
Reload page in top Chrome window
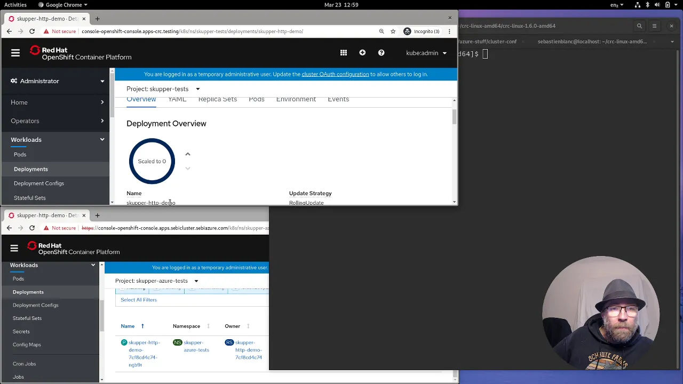pyautogui.click(x=32, y=31)
